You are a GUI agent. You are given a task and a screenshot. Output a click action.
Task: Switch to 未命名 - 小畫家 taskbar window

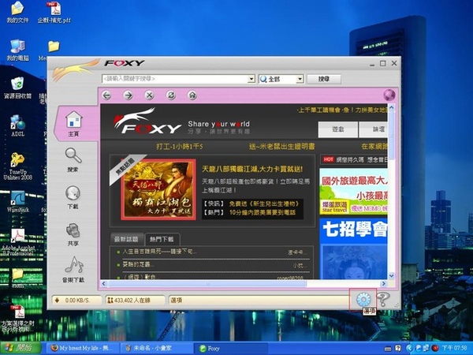156,348
